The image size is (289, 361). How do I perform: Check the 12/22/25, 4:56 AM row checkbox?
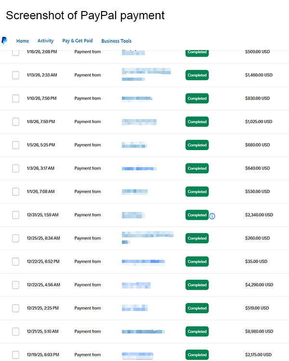point(16,285)
